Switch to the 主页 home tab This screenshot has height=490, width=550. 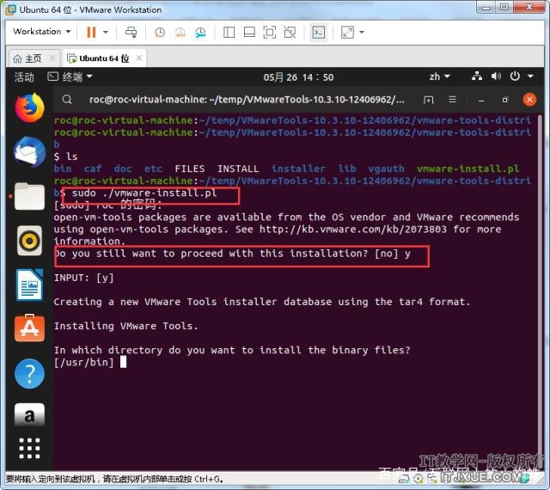click(x=27, y=58)
